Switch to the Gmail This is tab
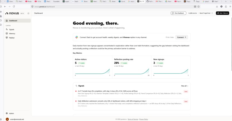This screenshot has height=121, width=232. pos(159,1)
